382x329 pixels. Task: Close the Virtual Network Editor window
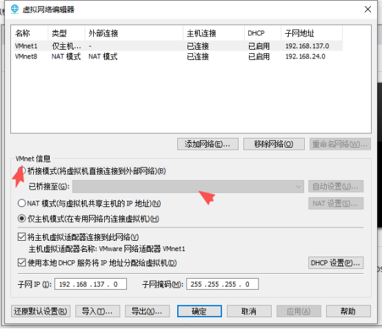[x=368, y=9]
